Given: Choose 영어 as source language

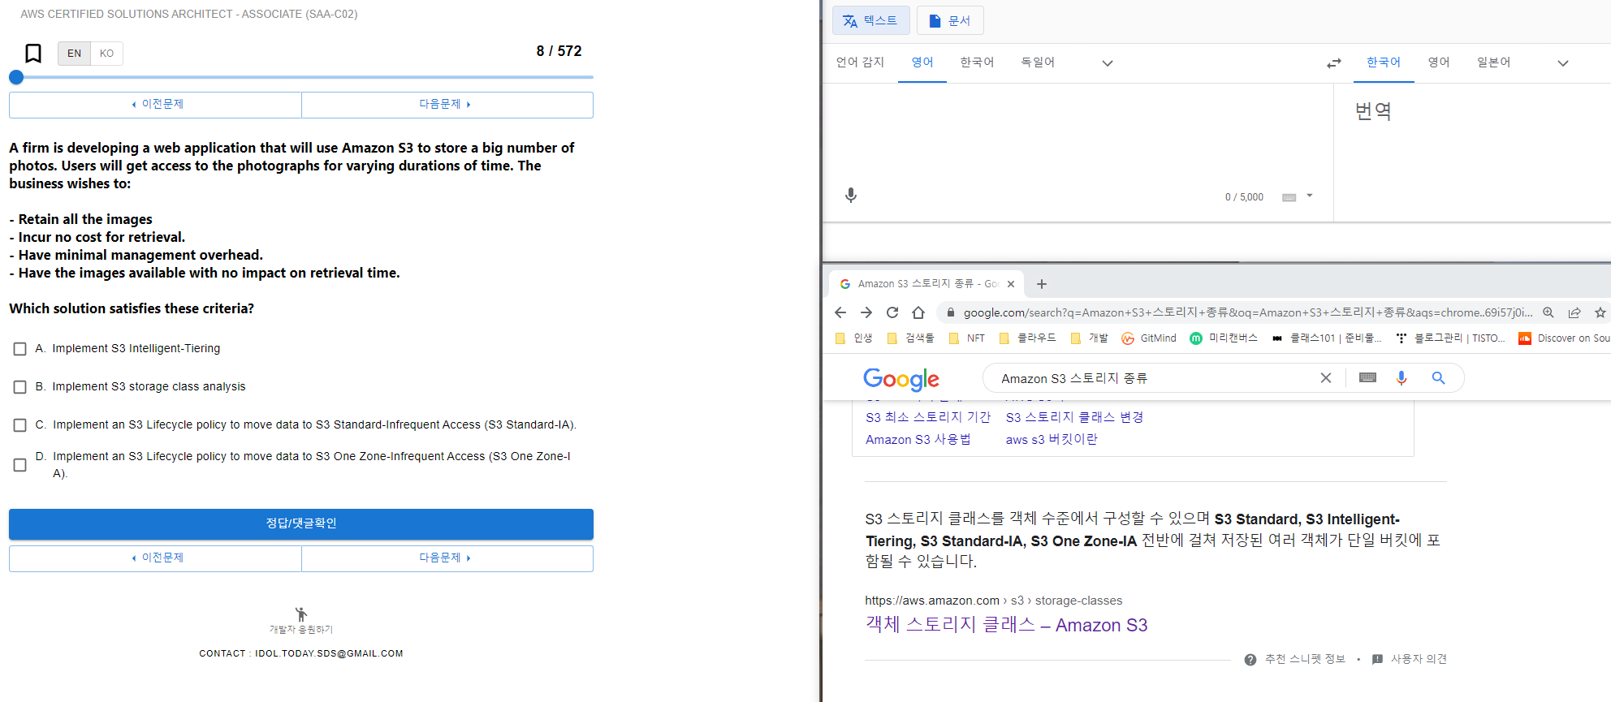Looking at the screenshot, I should point(922,62).
